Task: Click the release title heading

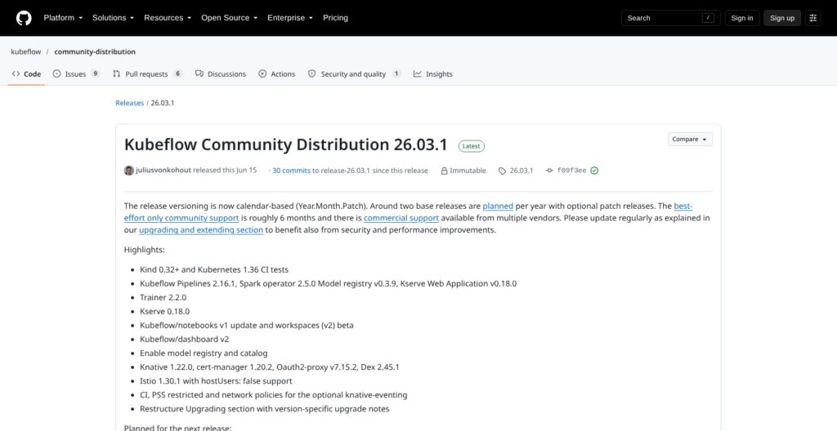Action: (x=285, y=145)
